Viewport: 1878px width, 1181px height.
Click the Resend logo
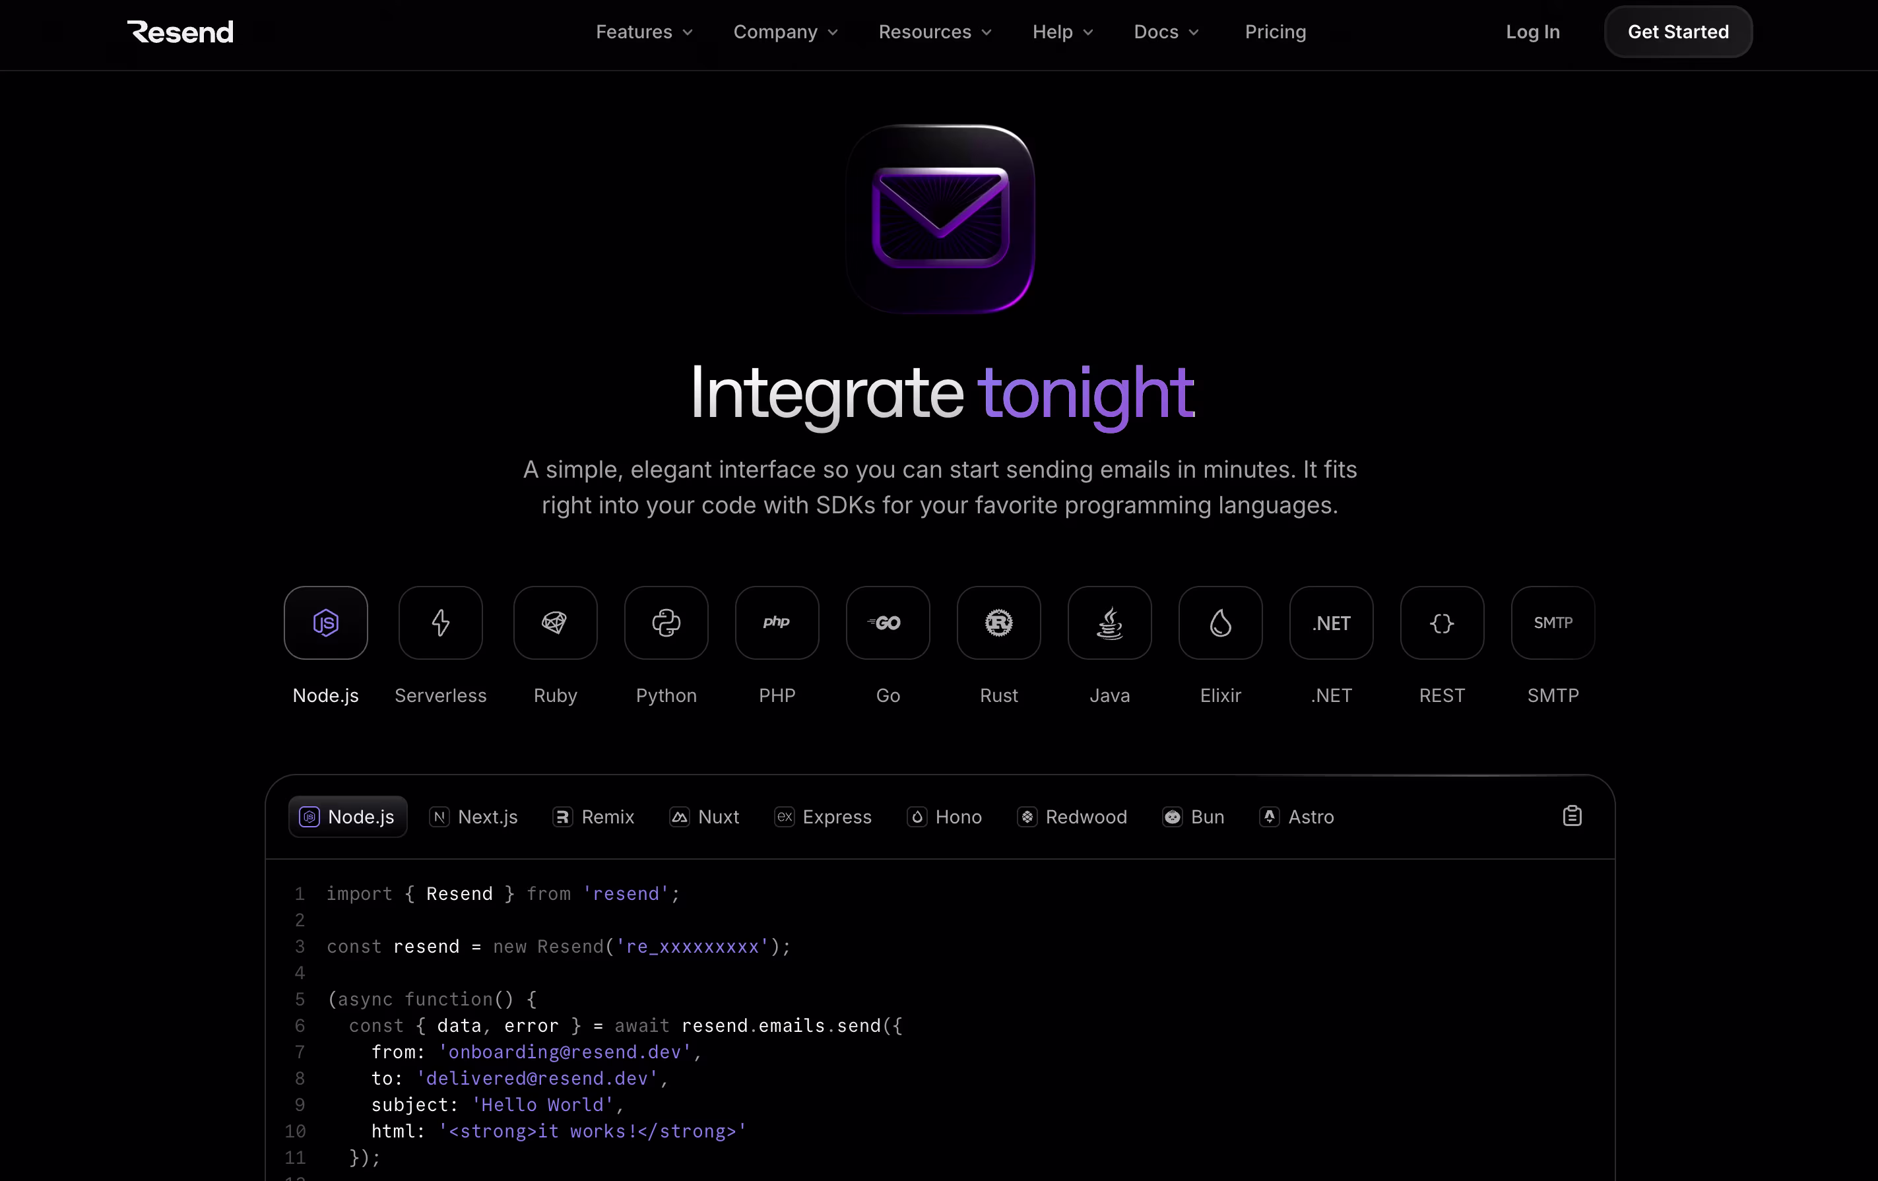[180, 32]
